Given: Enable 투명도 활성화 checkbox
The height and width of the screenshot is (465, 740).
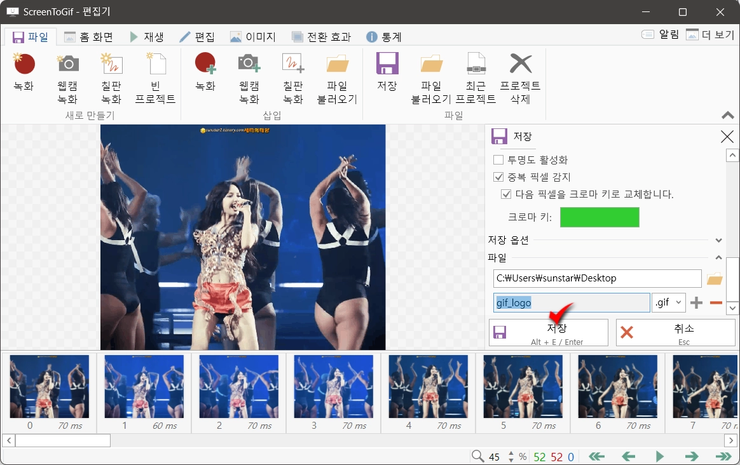Looking at the screenshot, I should (498, 160).
